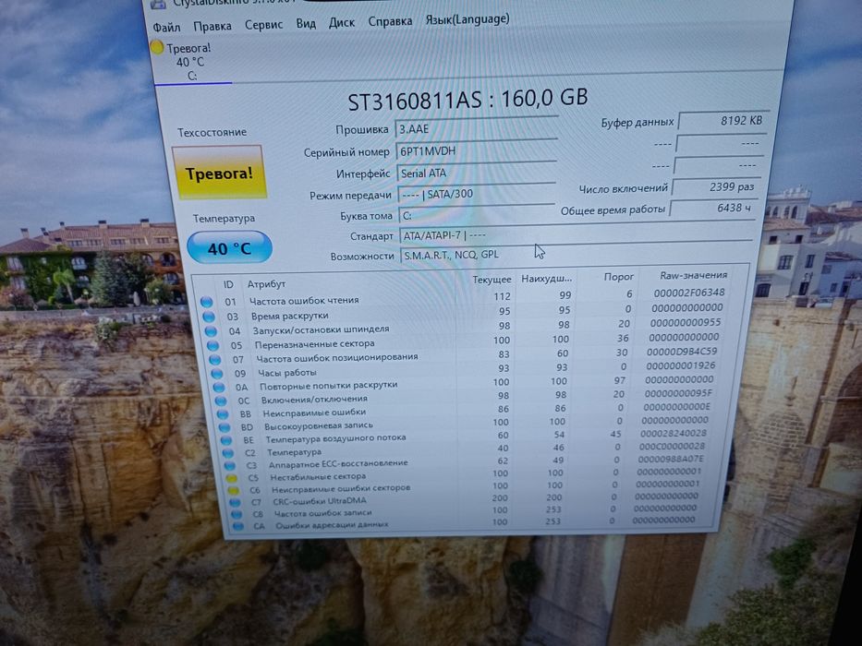Open the Файл menu

click(166, 27)
